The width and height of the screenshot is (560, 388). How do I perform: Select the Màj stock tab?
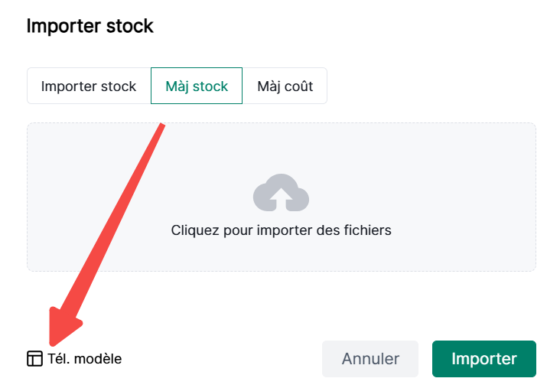(197, 86)
